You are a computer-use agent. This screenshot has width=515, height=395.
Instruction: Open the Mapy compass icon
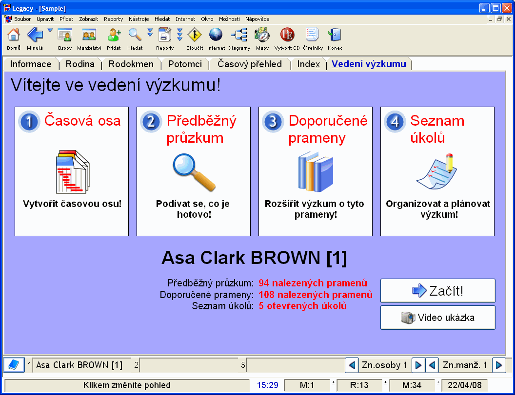(262, 35)
